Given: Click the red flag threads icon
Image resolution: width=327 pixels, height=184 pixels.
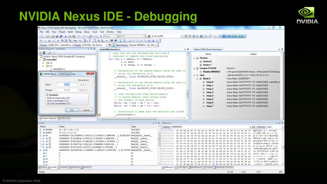Looking at the screenshot, I should click(110, 45).
